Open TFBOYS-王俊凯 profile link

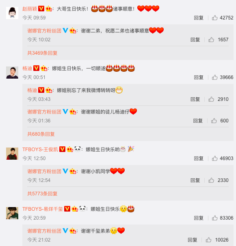[x=40, y=150]
